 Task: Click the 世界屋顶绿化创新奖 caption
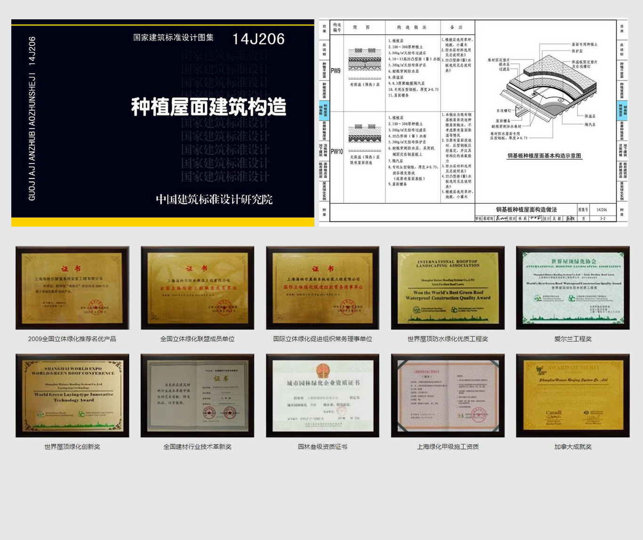72,447
